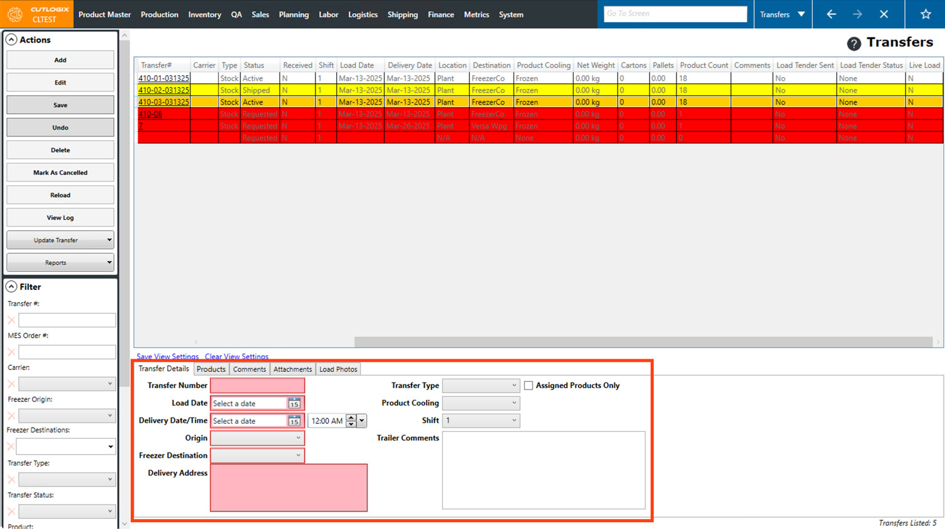
Task: Open the Update Transfer dropdown button
Action: (60, 240)
